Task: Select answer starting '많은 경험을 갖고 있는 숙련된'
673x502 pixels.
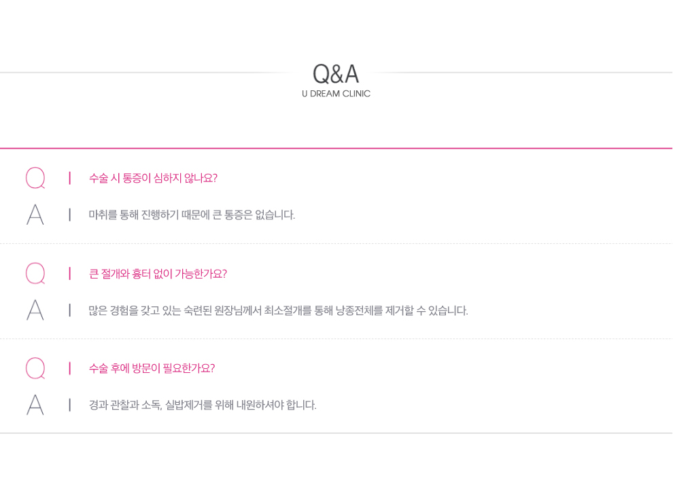Action: (278, 310)
